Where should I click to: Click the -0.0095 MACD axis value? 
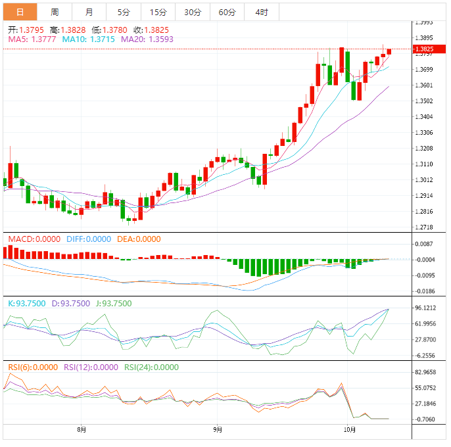tap(425, 276)
